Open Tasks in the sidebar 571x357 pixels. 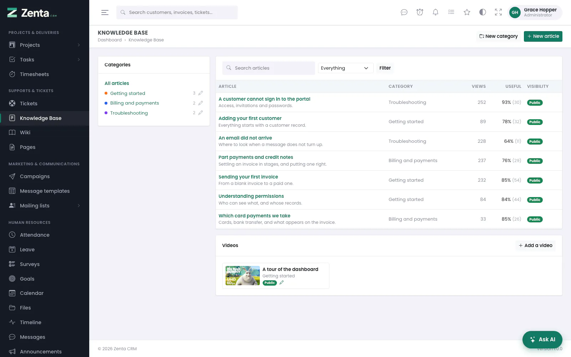pyautogui.click(x=45, y=60)
